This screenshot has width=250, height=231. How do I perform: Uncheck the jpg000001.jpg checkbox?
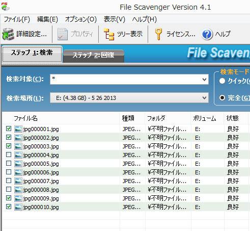[9, 129]
